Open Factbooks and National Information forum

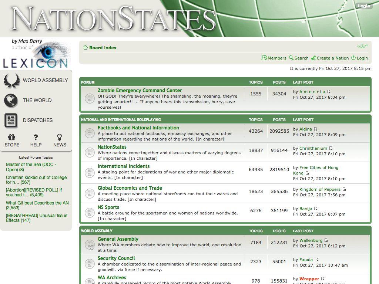(138, 128)
